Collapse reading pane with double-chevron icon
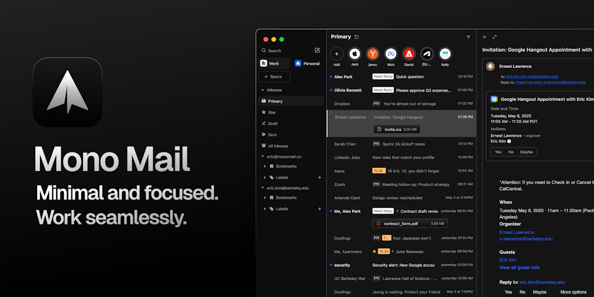Image resolution: width=594 pixels, height=297 pixels. [484, 37]
